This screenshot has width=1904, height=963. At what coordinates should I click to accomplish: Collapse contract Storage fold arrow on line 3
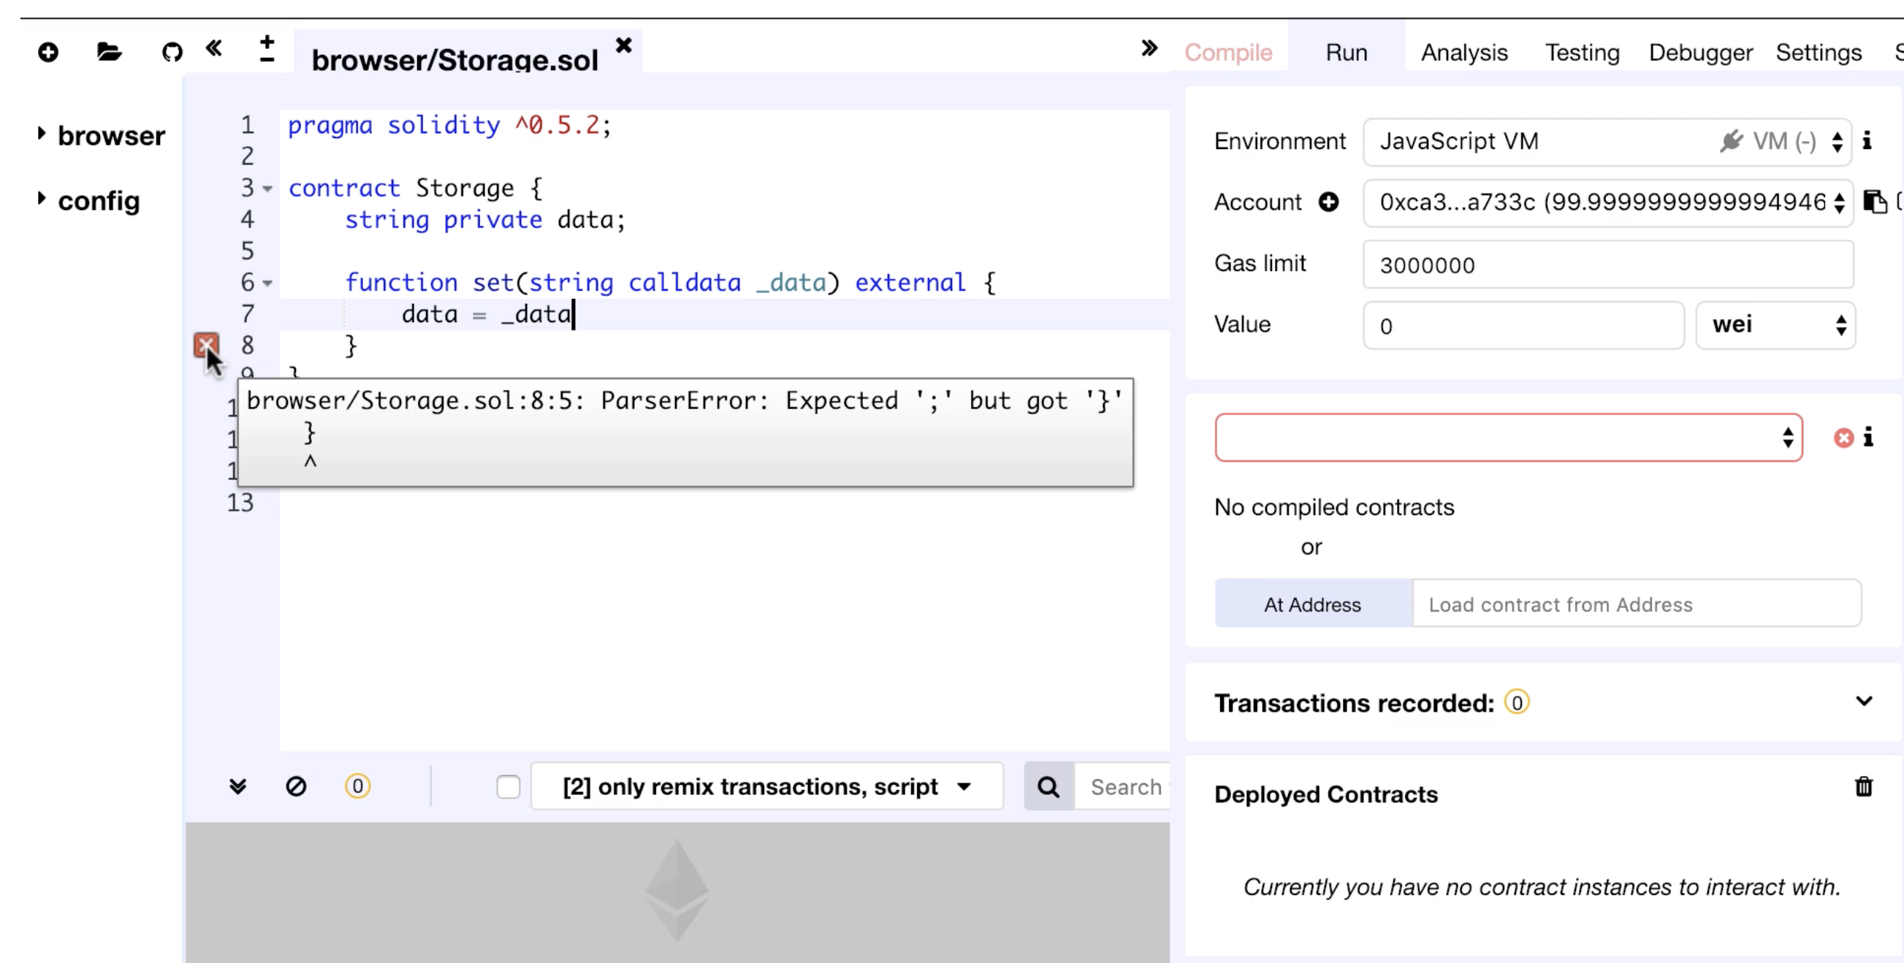point(267,189)
